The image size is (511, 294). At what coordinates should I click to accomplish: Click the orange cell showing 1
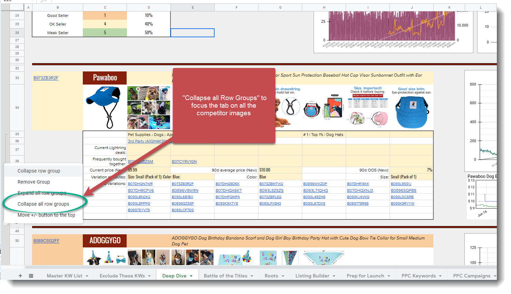click(105, 16)
